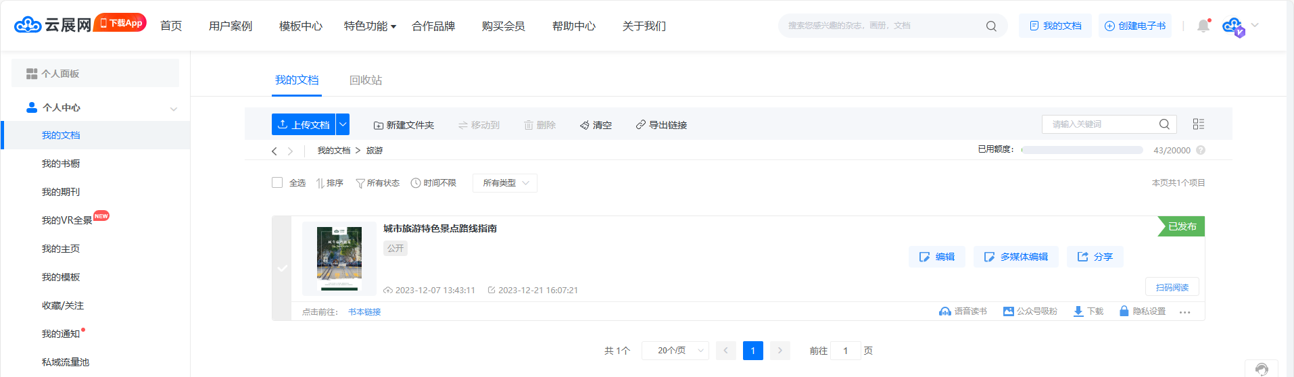Open 隐私设置 privacy settings

[x=1143, y=311]
